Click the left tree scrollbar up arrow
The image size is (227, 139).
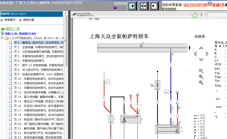(66, 13)
